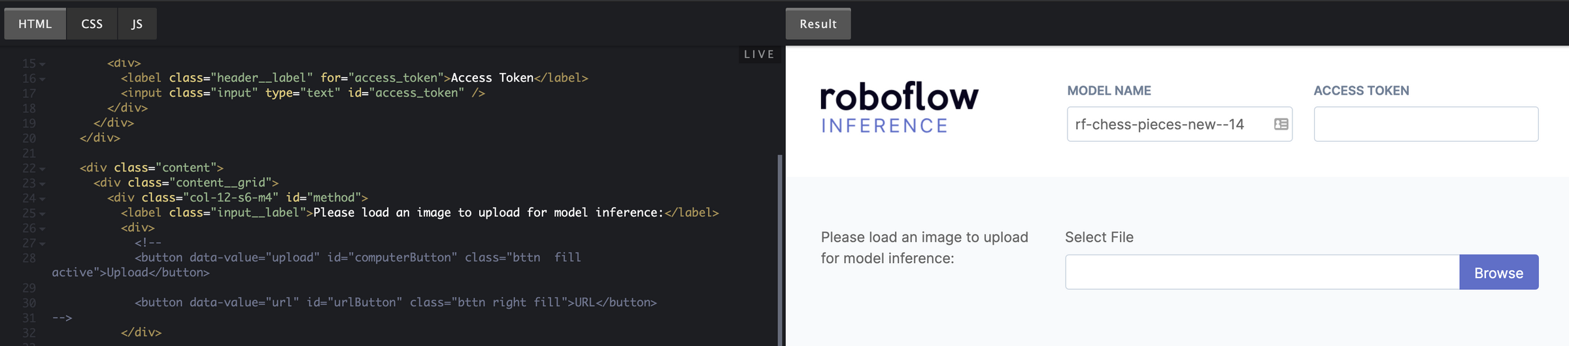Click the LIVE indicator in editor
1569x346 pixels.
[759, 54]
